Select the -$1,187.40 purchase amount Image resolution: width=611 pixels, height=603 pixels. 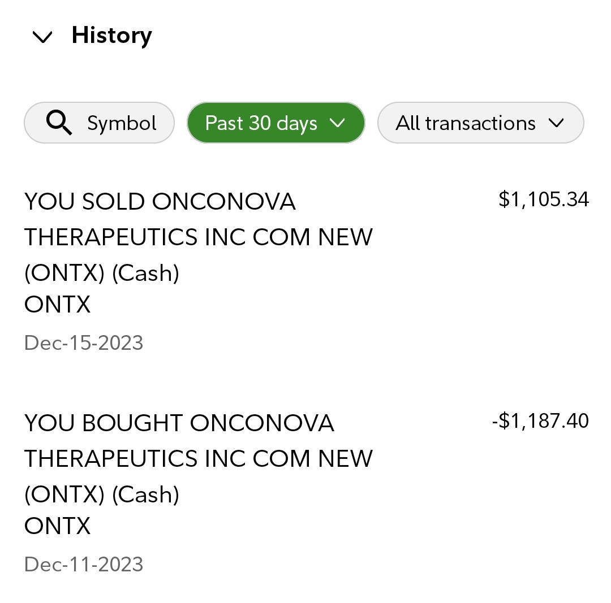[540, 421]
